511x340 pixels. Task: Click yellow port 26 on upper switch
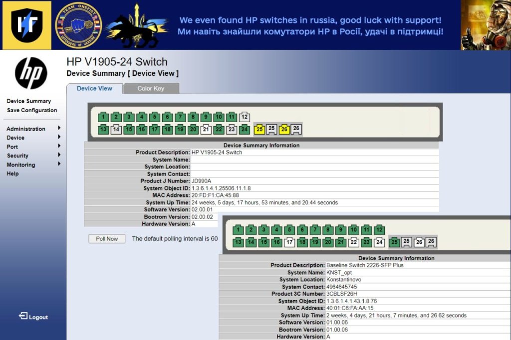coord(284,130)
